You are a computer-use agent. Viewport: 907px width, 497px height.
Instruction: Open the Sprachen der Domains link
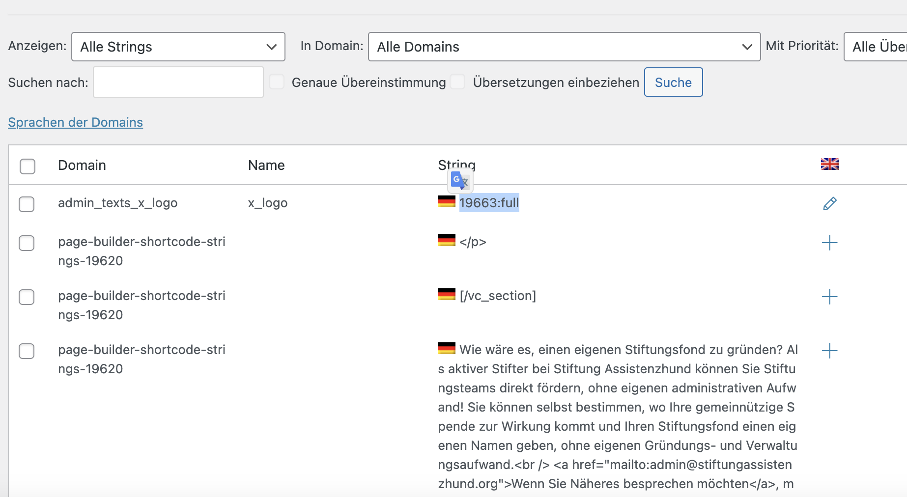click(75, 122)
